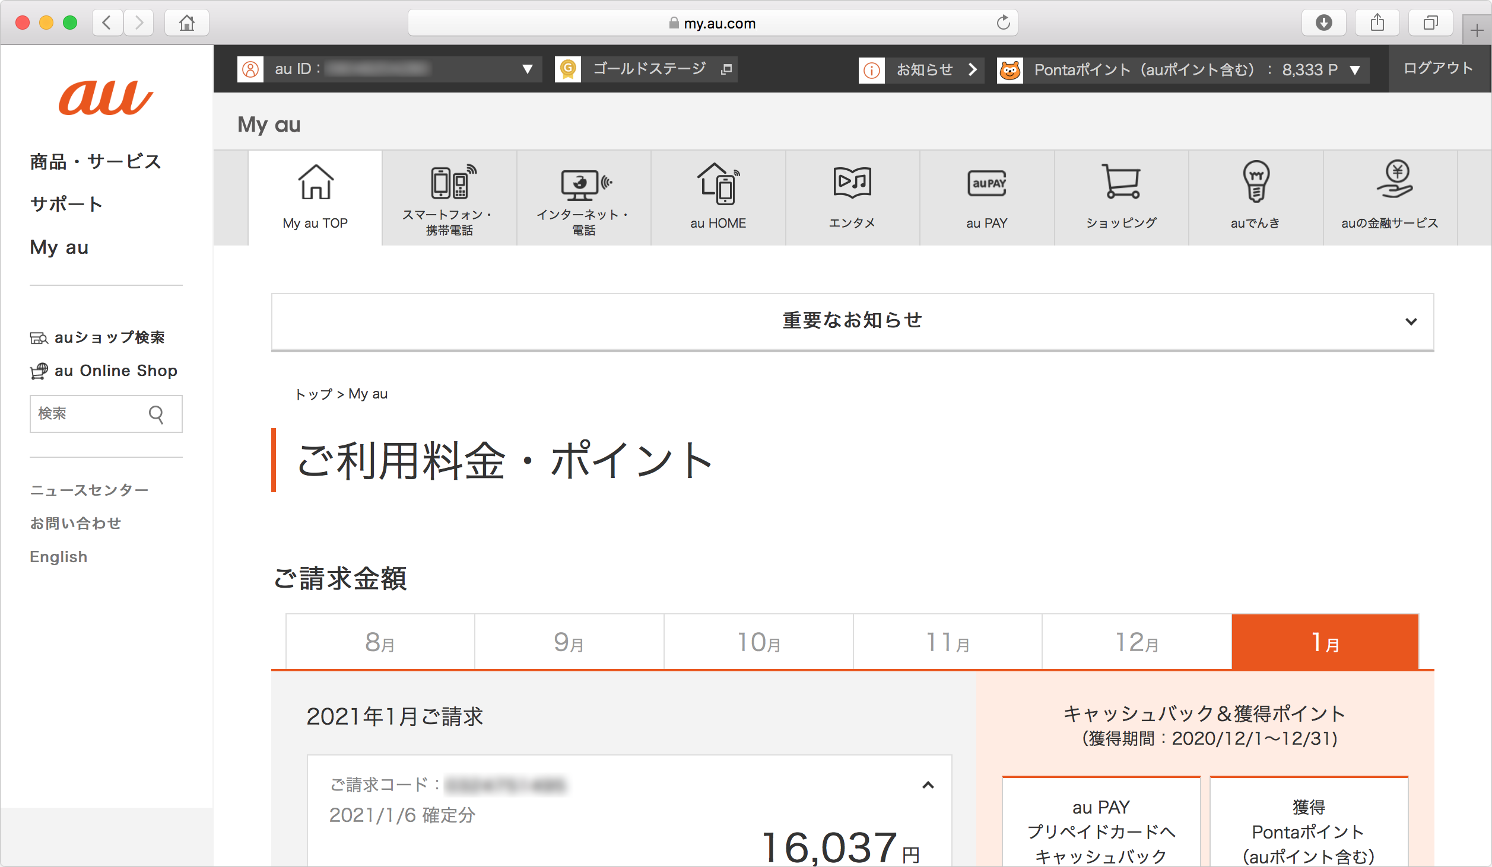Open My au in the sidebar
The height and width of the screenshot is (867, 1492).
click(x=59, y=247)
